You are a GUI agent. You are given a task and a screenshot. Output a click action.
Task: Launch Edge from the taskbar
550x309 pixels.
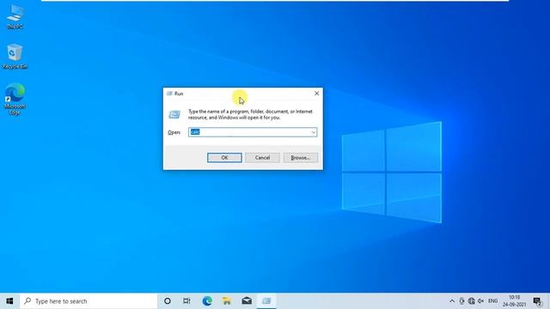207,301
